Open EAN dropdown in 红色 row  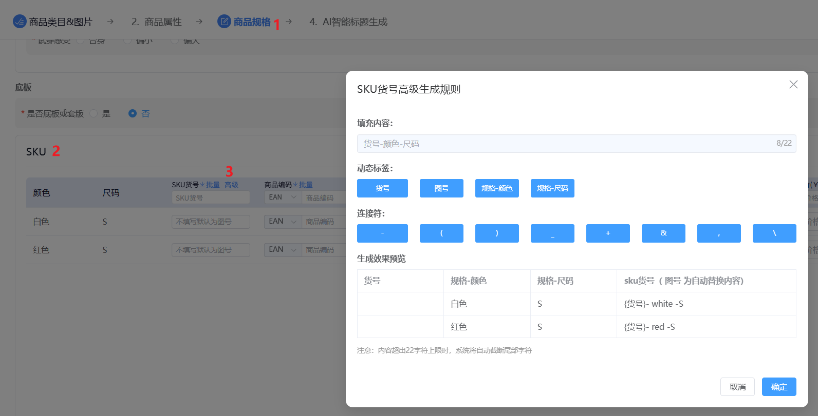[x=283, y=250]
